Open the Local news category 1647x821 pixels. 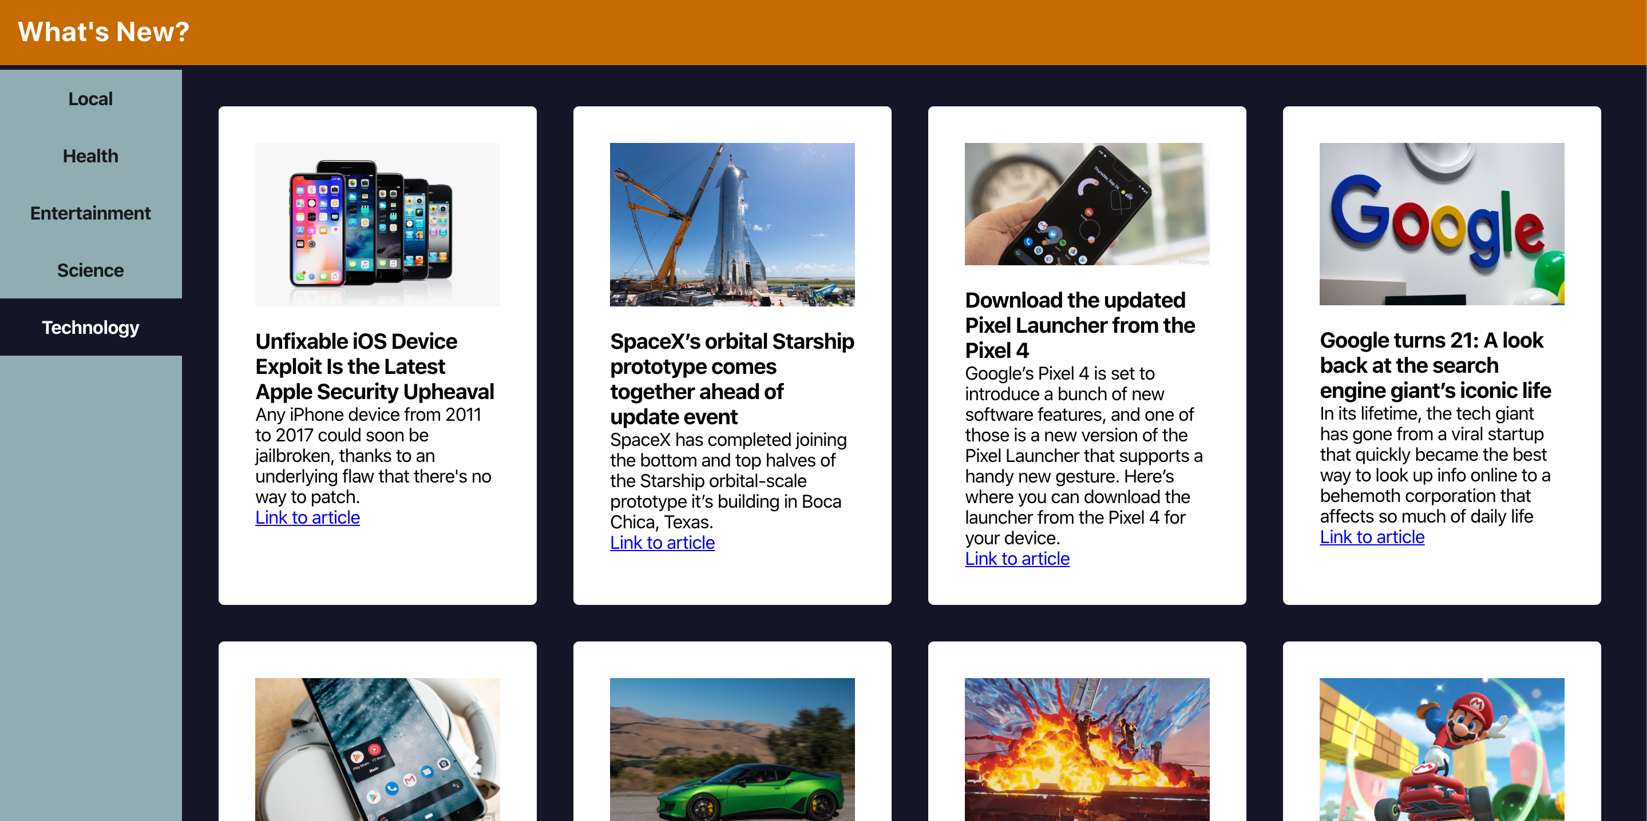click(90, 99)
